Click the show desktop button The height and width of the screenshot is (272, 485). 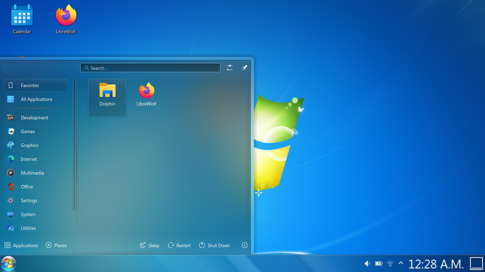[476, 264]
